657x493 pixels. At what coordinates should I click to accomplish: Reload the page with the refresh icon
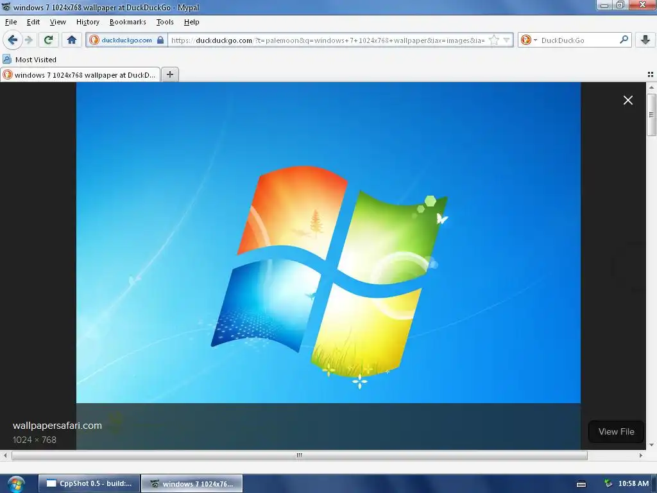(x=48, y=40)
